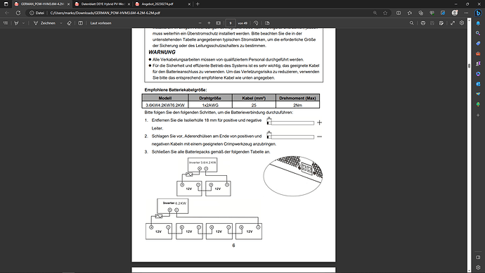Print the PDF document
The image size is (485, 273).
[423, 23]
